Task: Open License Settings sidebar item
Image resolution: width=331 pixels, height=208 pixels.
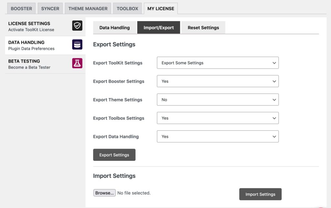Action: [45, 27]
